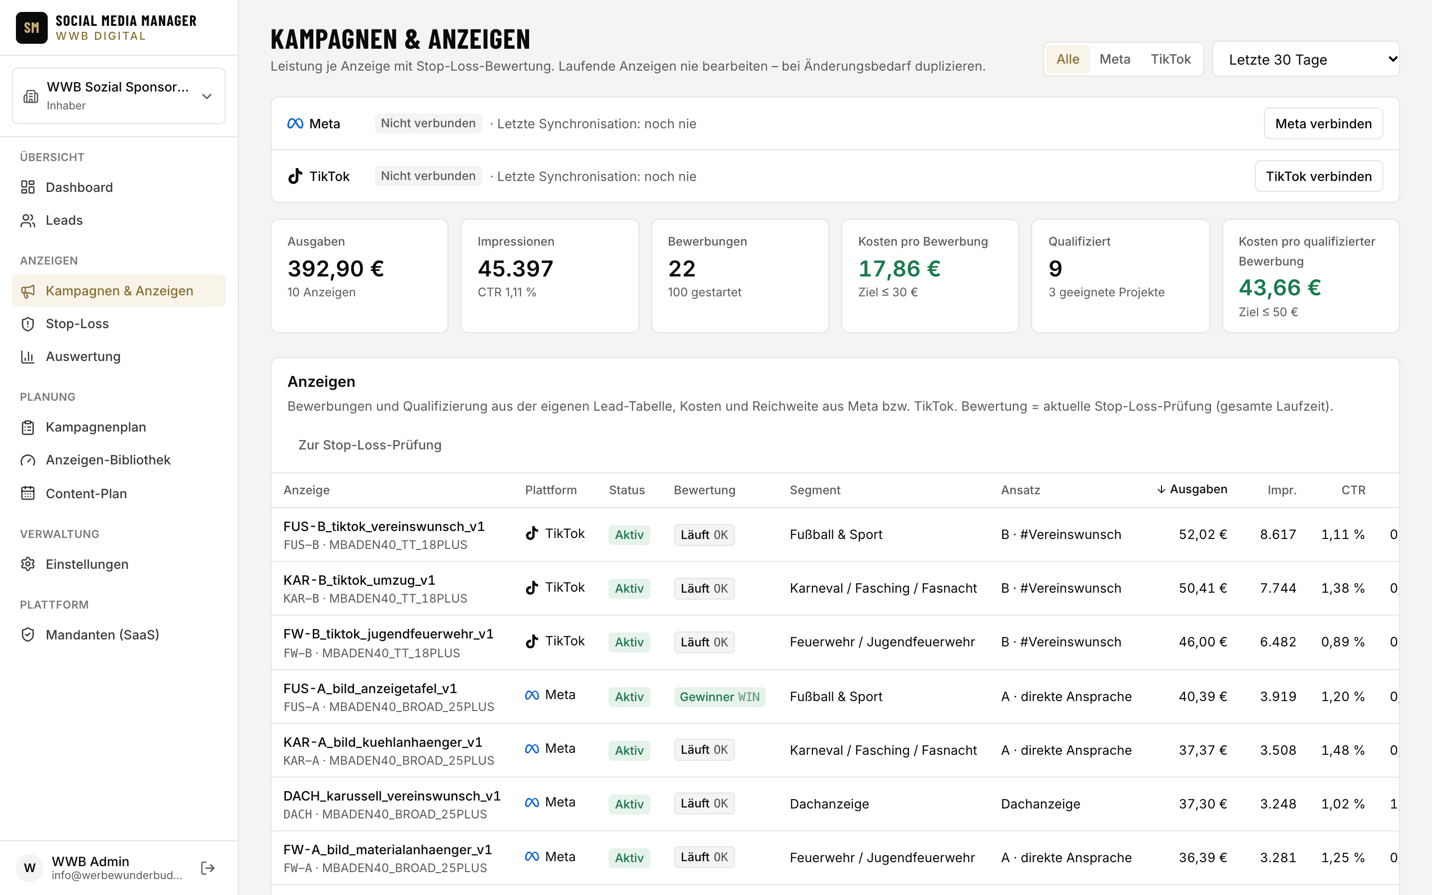Select the Meta platform filter tab

pyautogui.click(x=1115, y=59)
